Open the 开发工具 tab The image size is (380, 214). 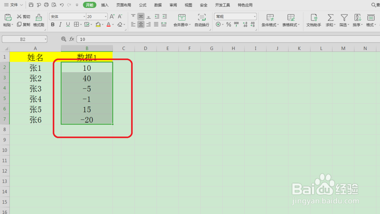(x=222, y=5)
